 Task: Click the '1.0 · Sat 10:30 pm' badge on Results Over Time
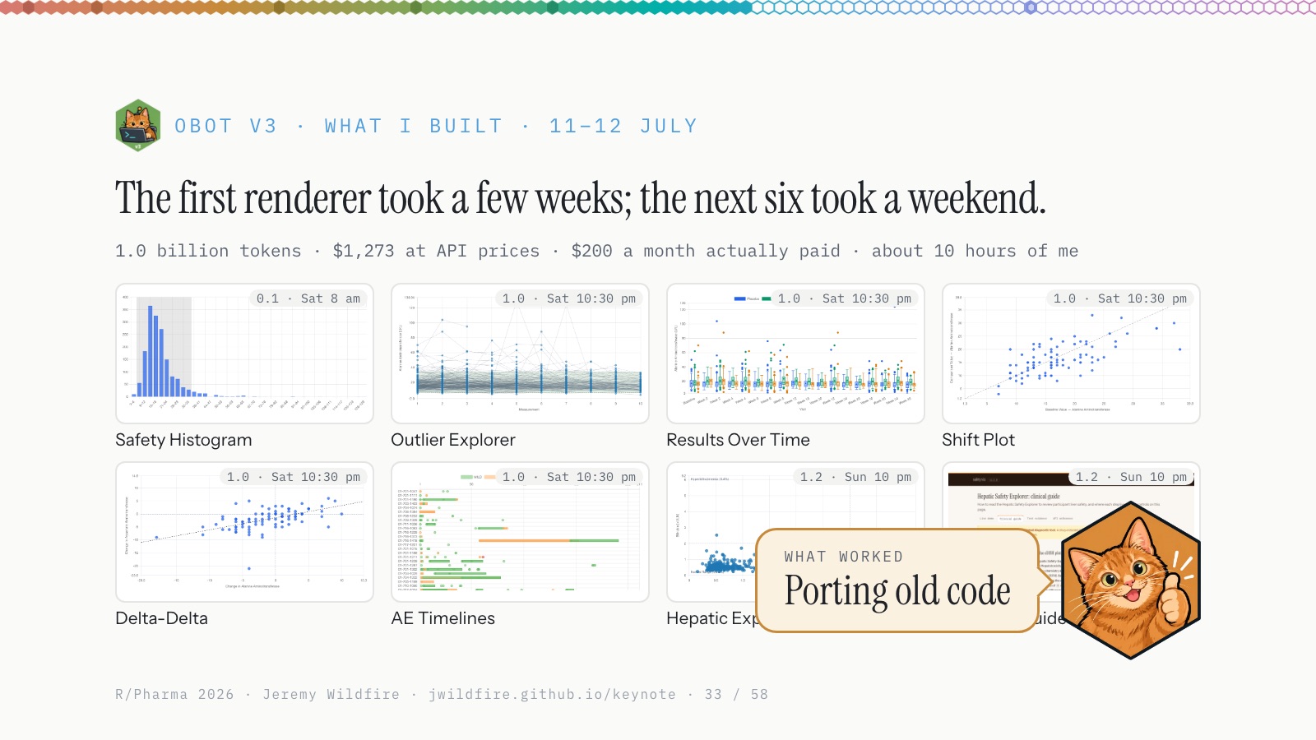(x=845, y=298)
